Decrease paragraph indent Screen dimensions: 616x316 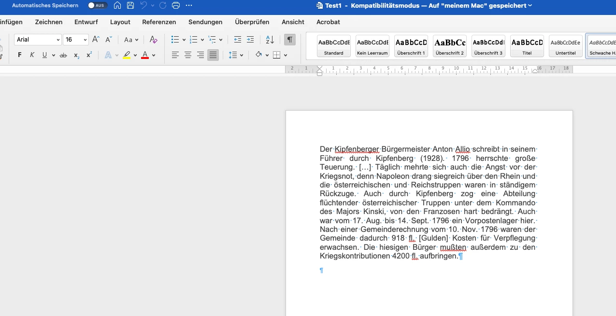(x=238, y=40)
